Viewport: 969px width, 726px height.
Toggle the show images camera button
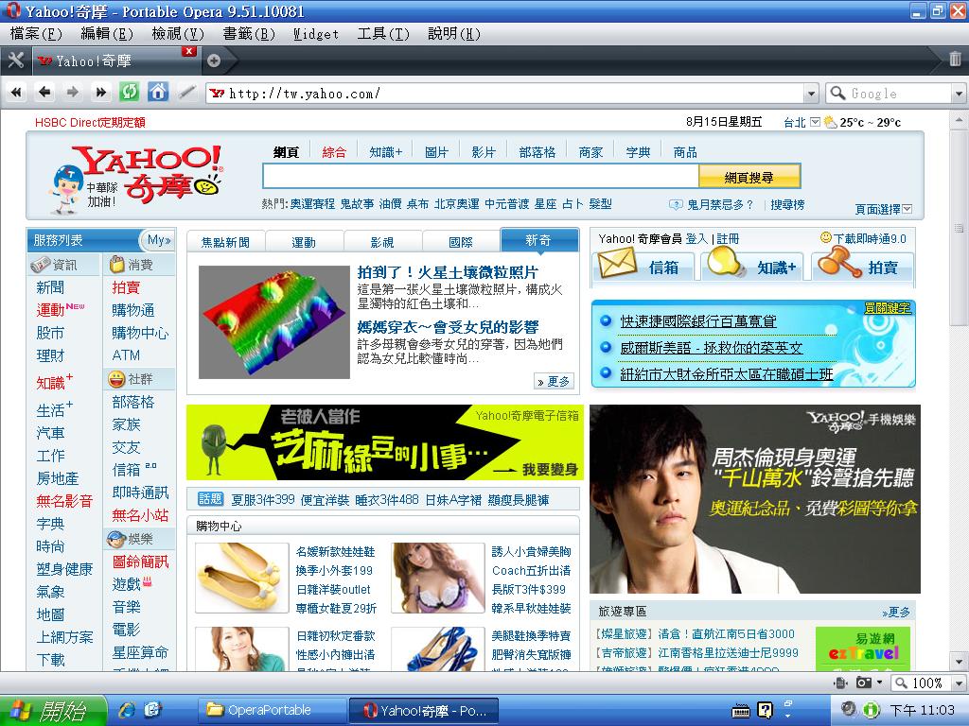click(864, 683)
